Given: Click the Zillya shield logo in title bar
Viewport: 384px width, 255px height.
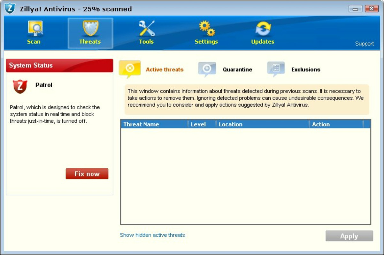Looking at the screenshot, I should (x=10, y=8).
